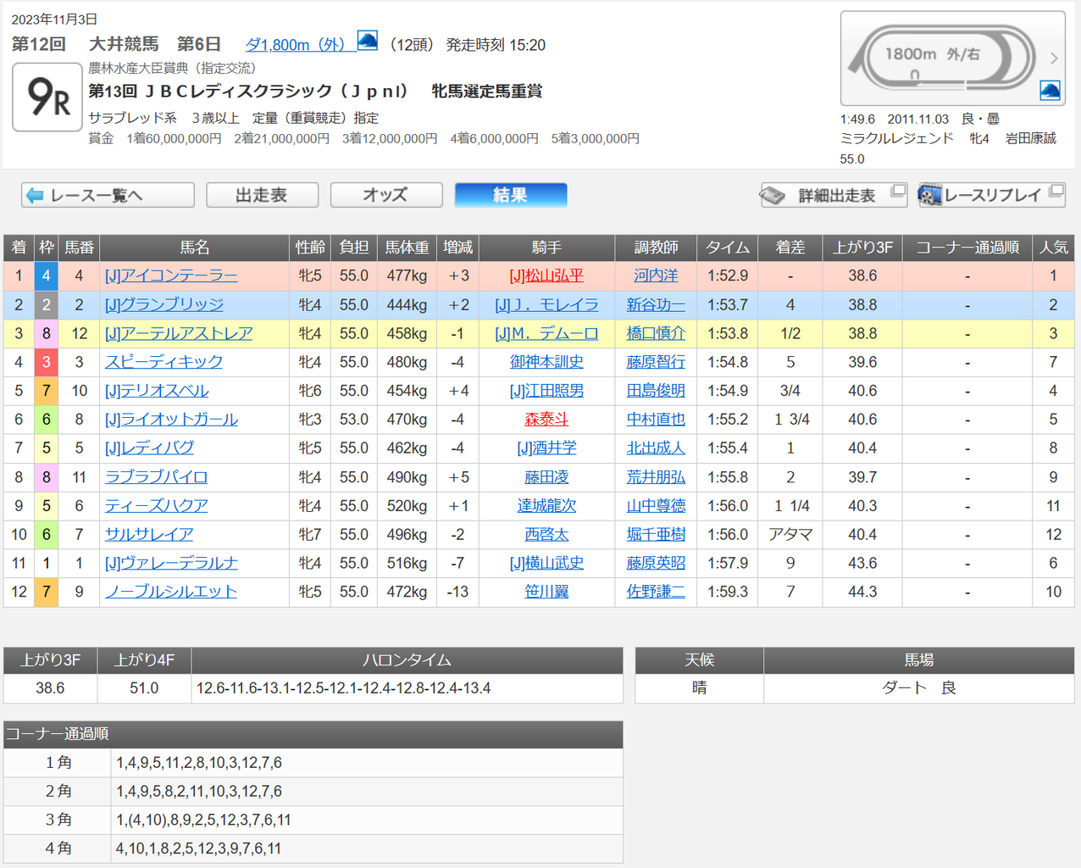Open trainer 荒井朋弘 link

click(656, 477)
